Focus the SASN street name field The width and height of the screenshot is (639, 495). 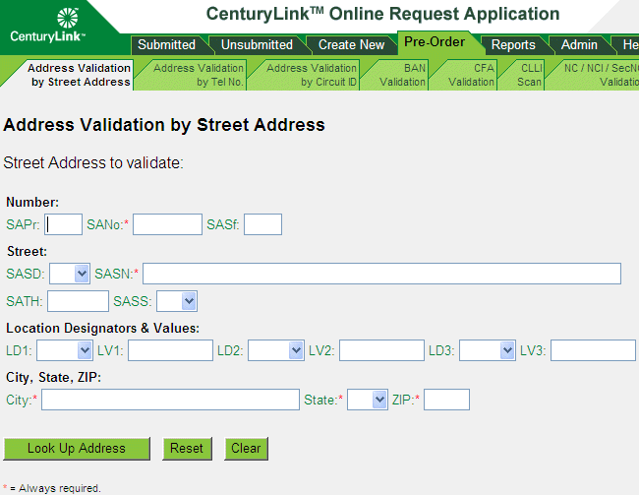381,274
